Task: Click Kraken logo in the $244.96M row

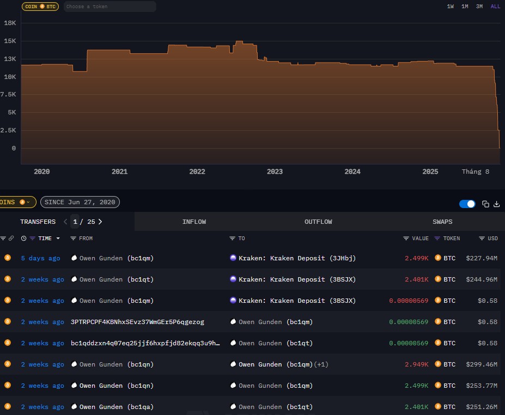Action: click(233, 279)
